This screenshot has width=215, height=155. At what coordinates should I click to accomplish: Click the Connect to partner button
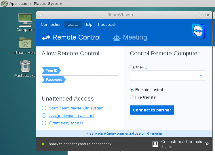tap(152, 110)
